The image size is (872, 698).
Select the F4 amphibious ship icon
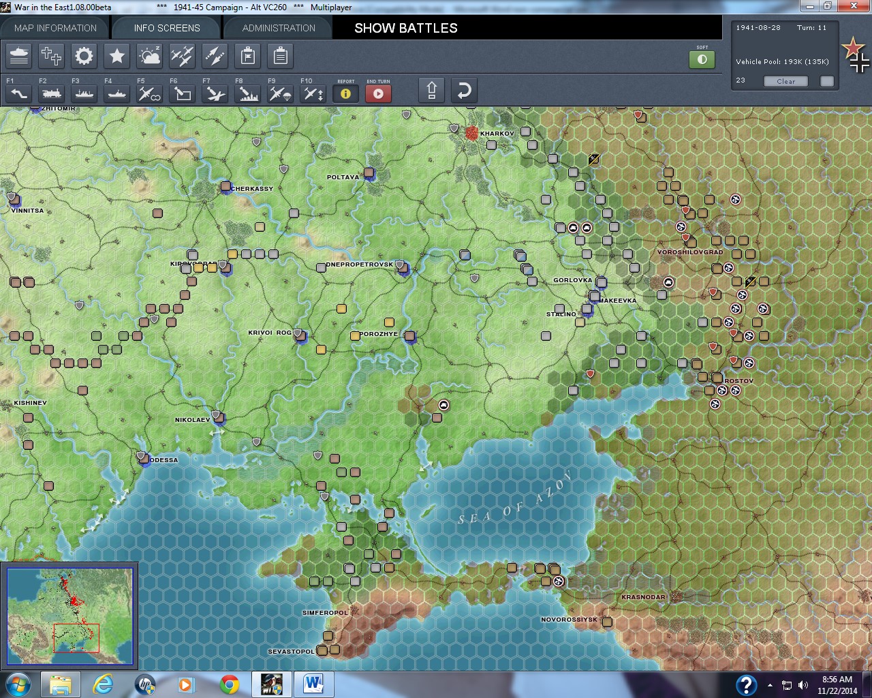[x=116, y=93]
